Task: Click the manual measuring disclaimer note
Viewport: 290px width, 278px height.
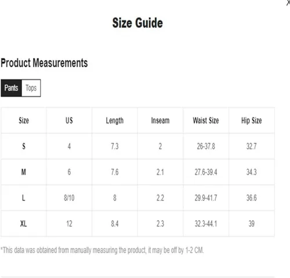Action: click(102, 250)
